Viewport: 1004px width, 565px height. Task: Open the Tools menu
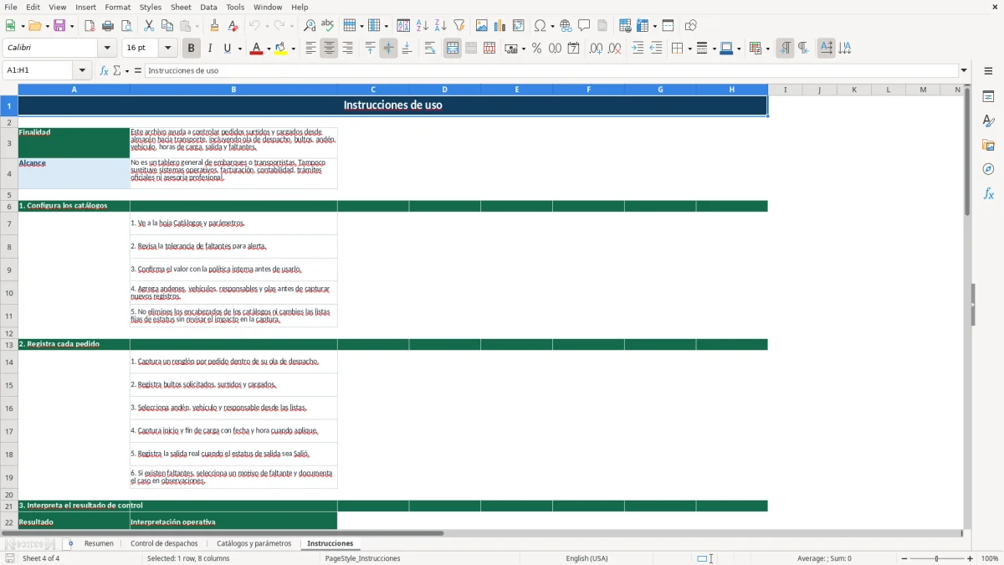235,7
